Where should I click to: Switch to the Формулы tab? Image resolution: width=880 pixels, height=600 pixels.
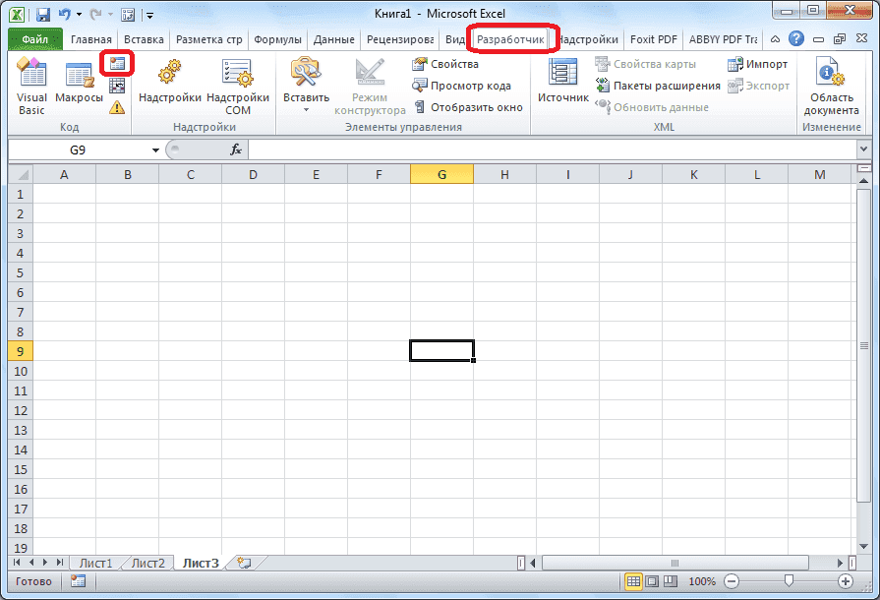point(277,39)
